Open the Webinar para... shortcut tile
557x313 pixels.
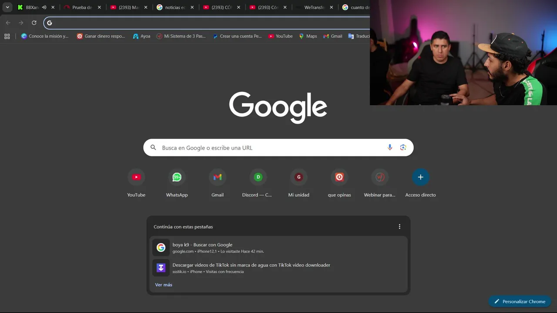[380, 183]
